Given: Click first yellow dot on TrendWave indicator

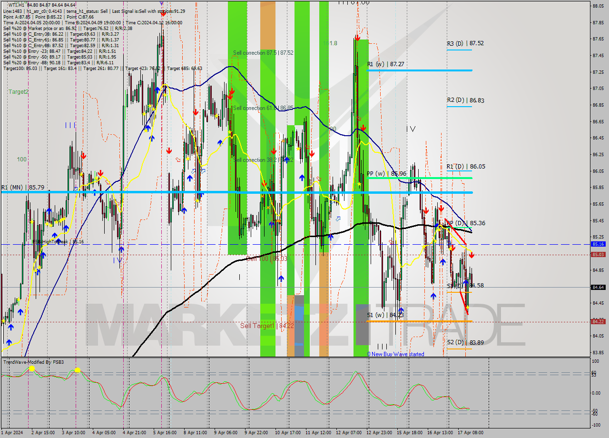Looking at the screenshot, I should tap(31, 368).
